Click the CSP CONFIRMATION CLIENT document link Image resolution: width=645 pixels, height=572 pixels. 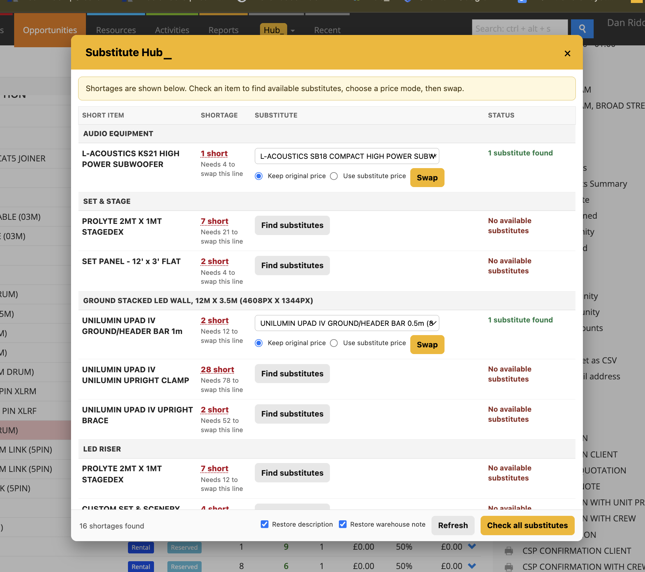tap(577, 551)
